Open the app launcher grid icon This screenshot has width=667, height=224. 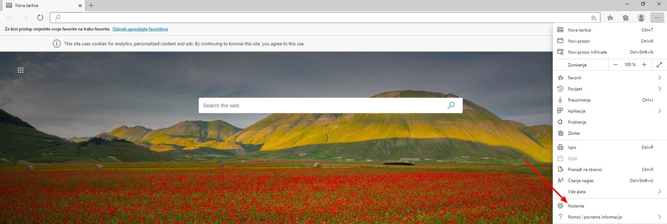tap(20, 70)
